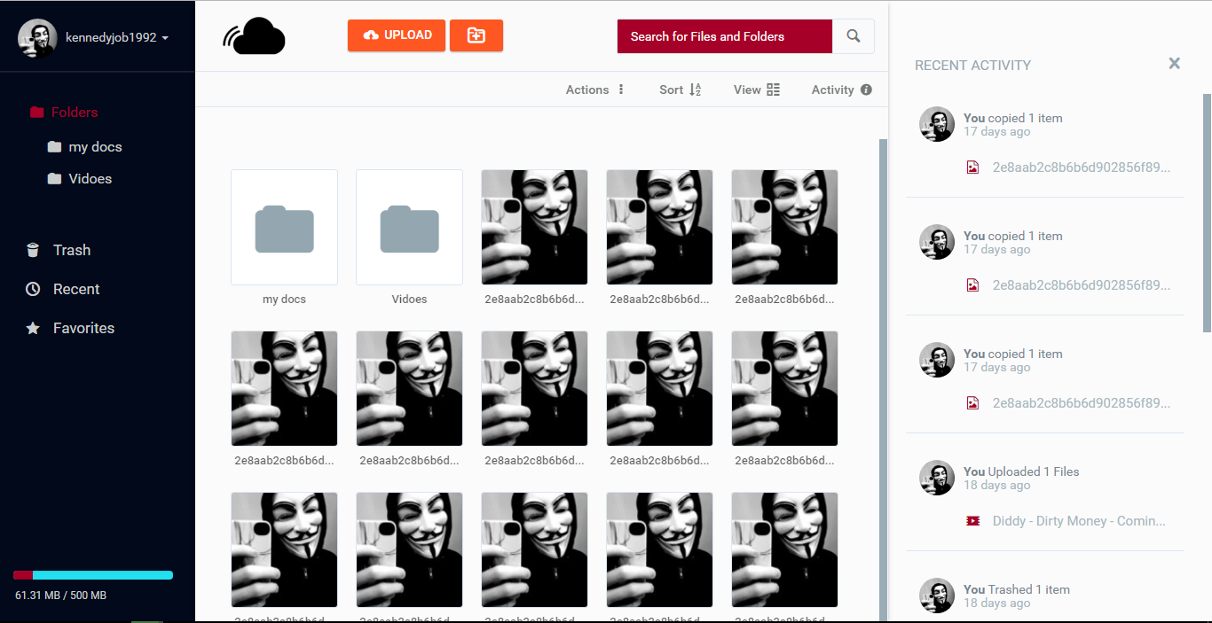Select Folders in the sidebar
The width and height of the screenshot is (1212, 623).
pyautogui.click(x=64, y=113)
